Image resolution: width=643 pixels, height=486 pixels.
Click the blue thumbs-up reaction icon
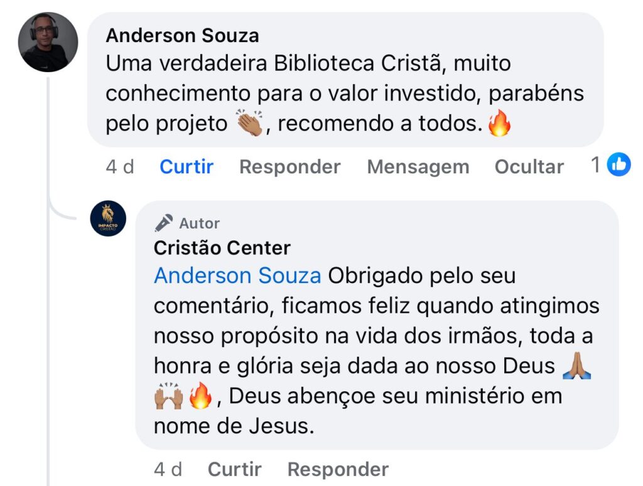click(x=619, y=165)
